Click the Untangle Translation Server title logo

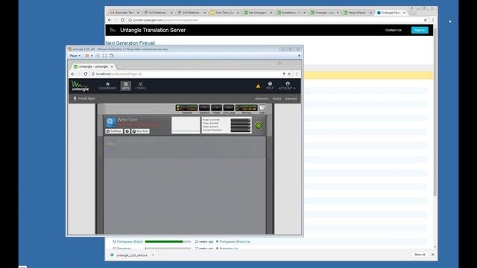coord(148,30)
